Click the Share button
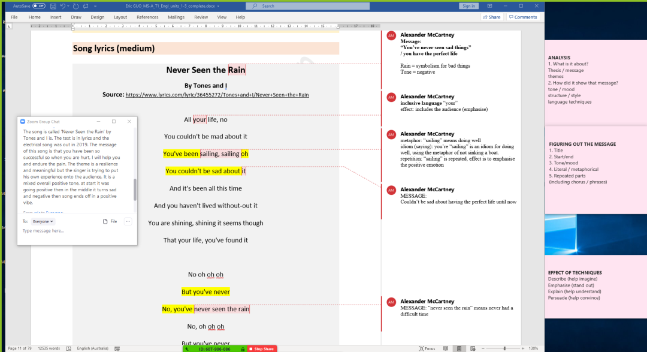Image resolution: width=647 pixels, height=352 pixels. [x=492, y=17]
